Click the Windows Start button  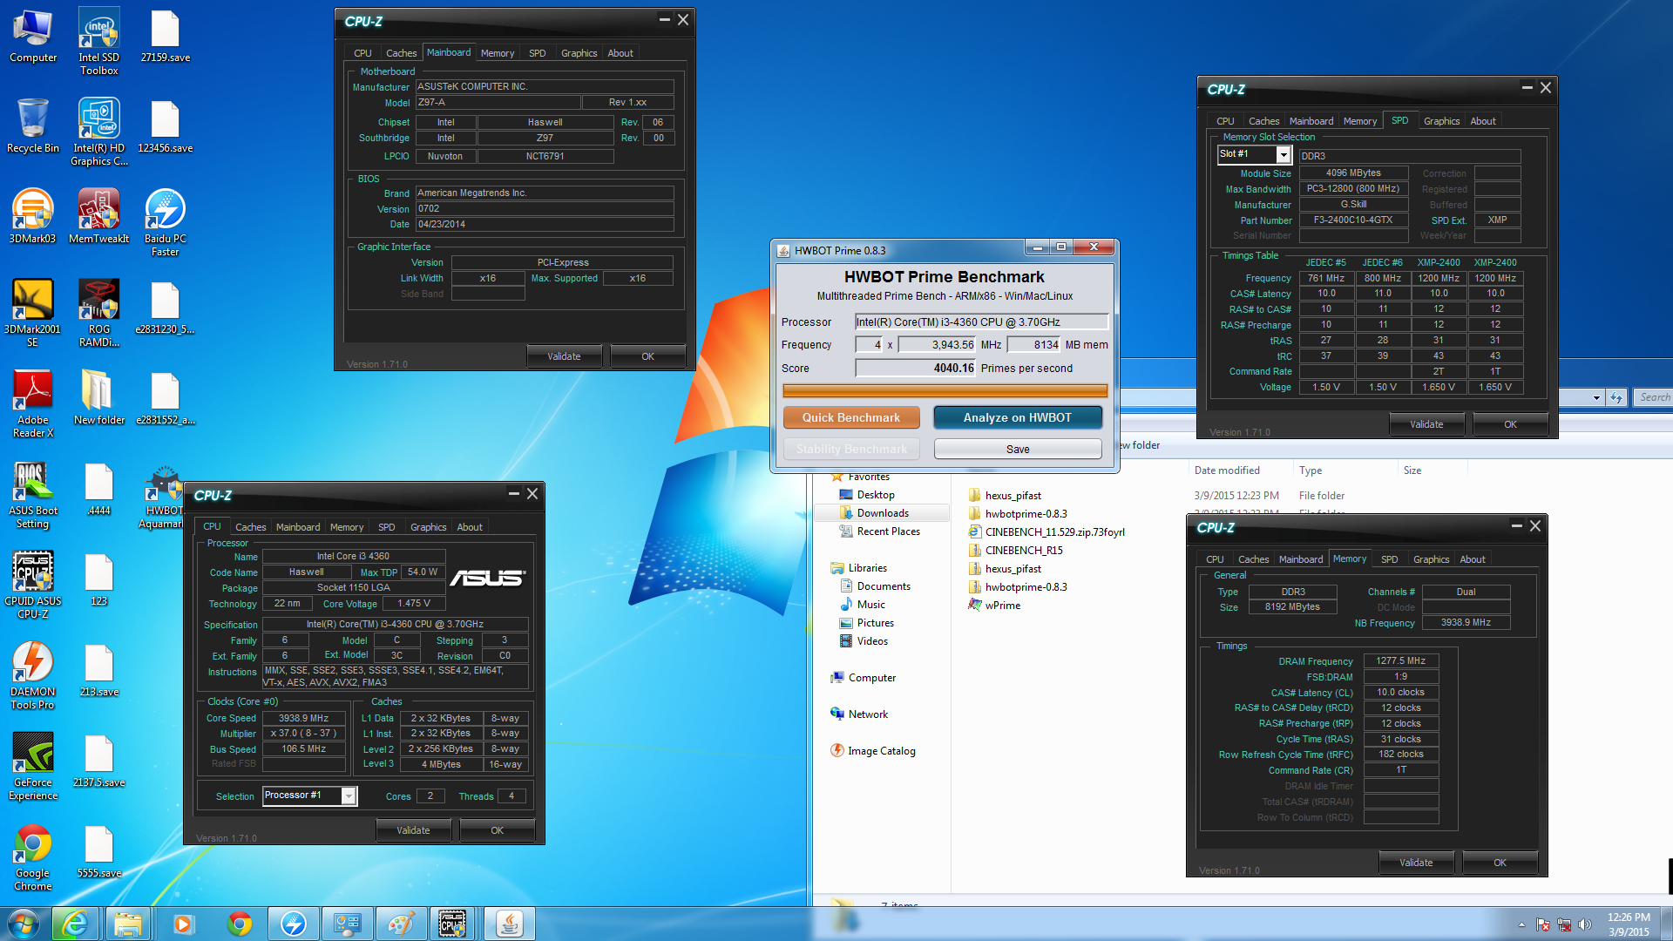tap(23, 923)
